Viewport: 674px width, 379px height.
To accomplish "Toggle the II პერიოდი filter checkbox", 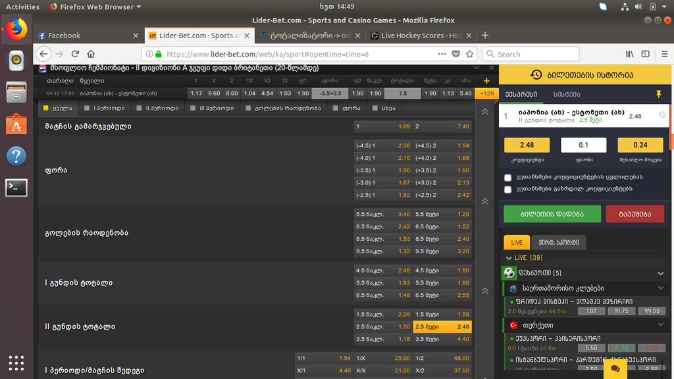I will tap(139, 108).
